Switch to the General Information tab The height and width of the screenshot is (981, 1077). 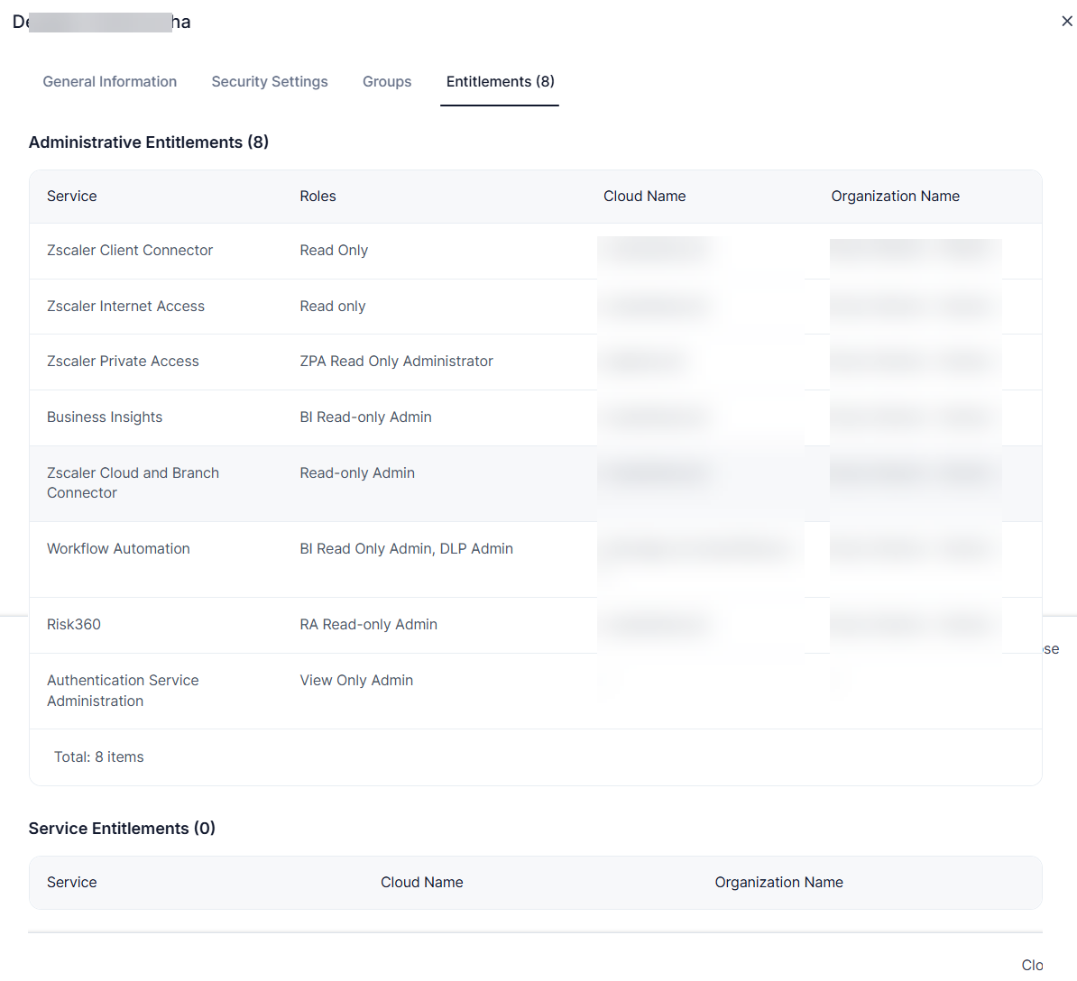[x=110, y=82]
